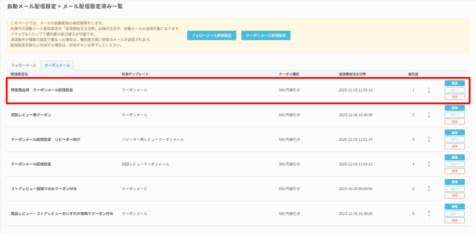Click the 優先度 column header

[x=413, y=74]
